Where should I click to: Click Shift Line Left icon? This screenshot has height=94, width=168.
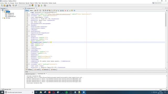[61, 10]
